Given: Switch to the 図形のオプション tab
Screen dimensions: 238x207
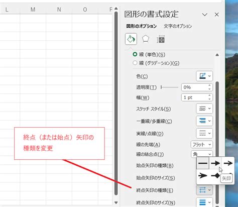Looking at the screenshot, I should tap(142, 26).
